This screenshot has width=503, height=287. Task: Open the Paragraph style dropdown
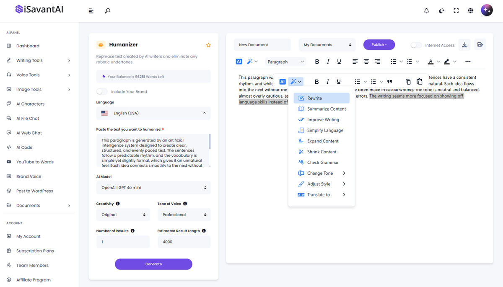click(285, 61)
